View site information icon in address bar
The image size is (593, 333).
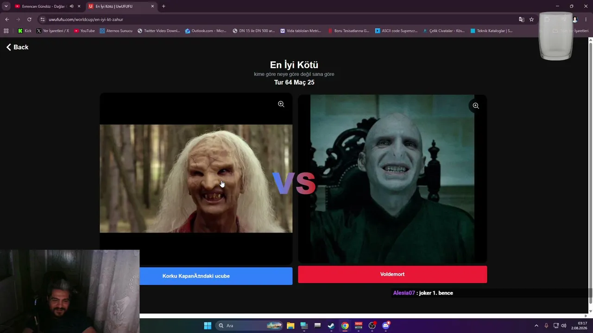[43, 19]
